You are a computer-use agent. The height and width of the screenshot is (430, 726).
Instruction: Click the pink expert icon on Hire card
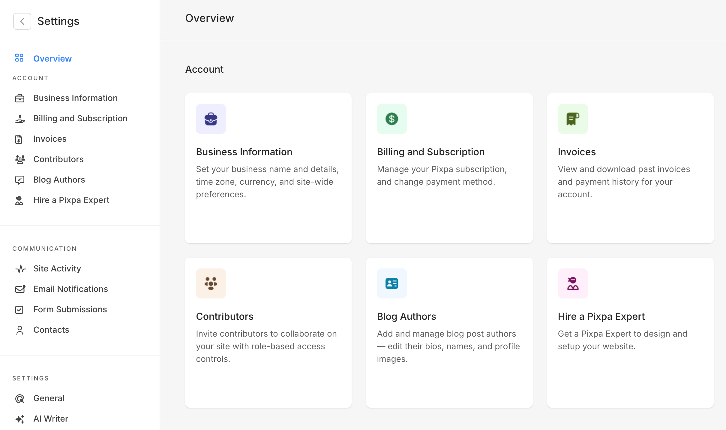572,283
